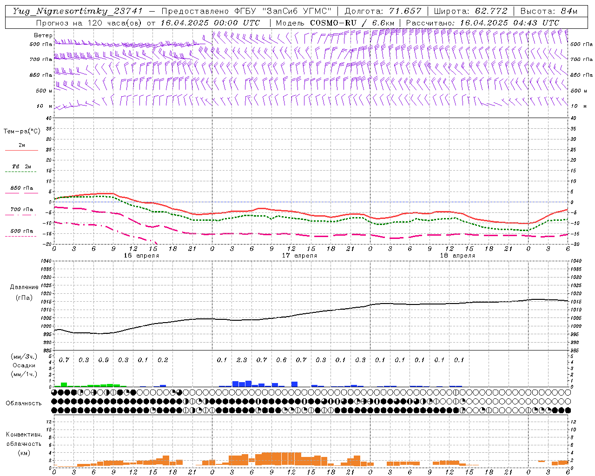Select the 18 апреля date label
Image resolution: width=595 pixels, height=476 pixels.
coord(457,256)
